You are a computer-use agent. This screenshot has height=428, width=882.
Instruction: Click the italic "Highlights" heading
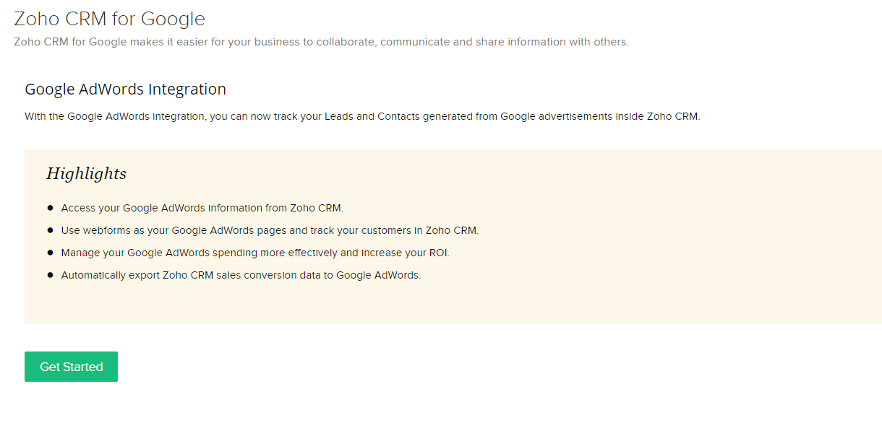pos(86,173)
